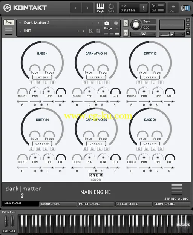
Task: Solo the instrument with S button
Action: [x=126, y=23]
